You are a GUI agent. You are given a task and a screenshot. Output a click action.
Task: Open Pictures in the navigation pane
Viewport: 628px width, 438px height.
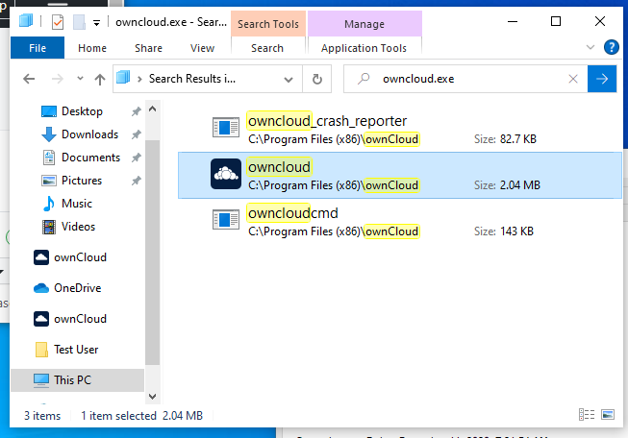coord(82,181)
